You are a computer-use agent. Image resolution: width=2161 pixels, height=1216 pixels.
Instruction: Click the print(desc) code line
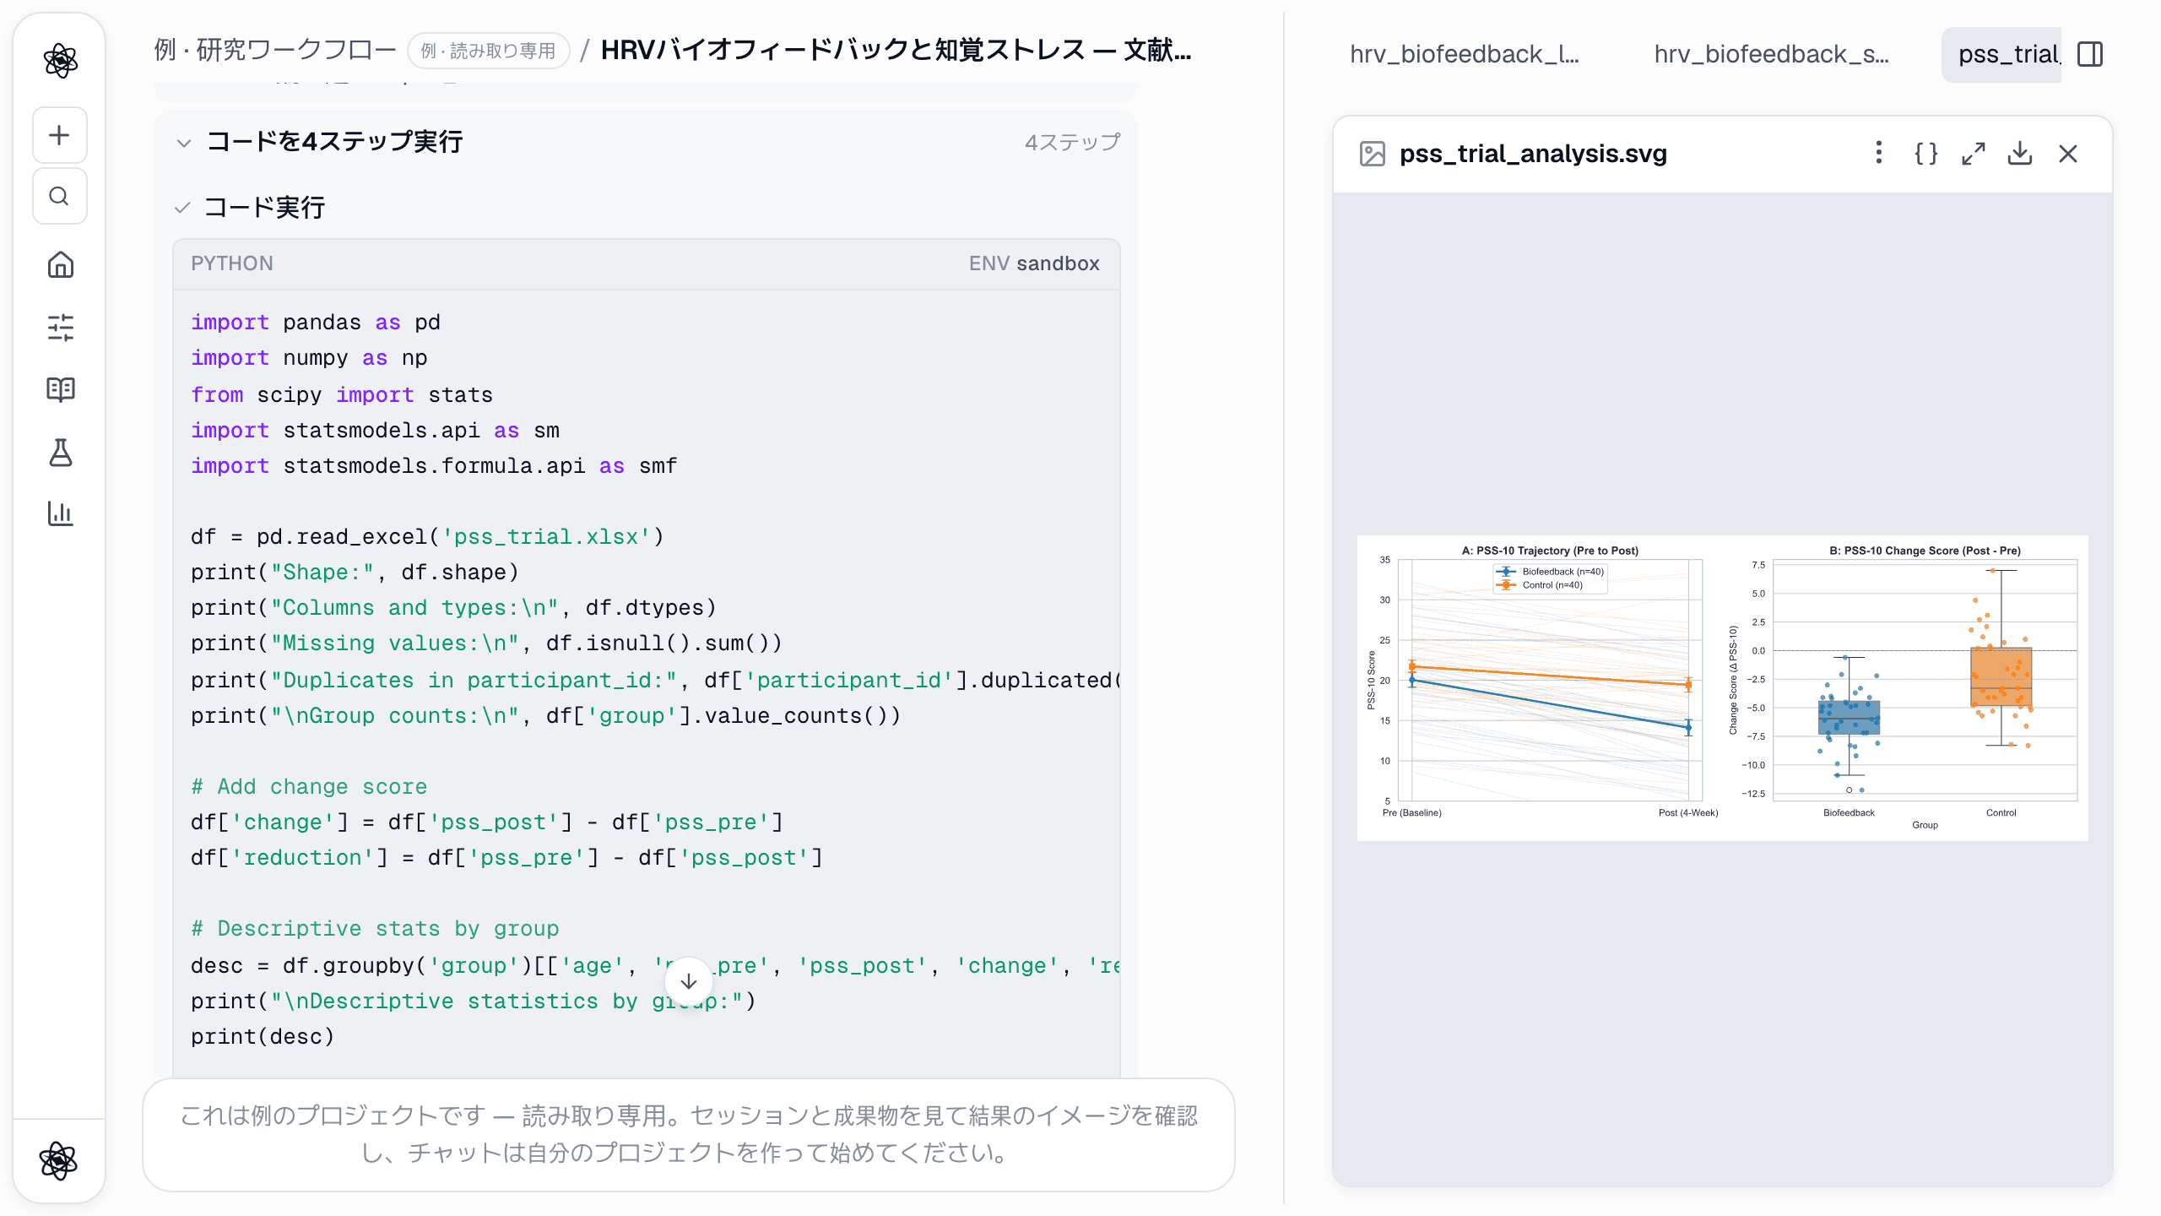tap(263, 1037)
